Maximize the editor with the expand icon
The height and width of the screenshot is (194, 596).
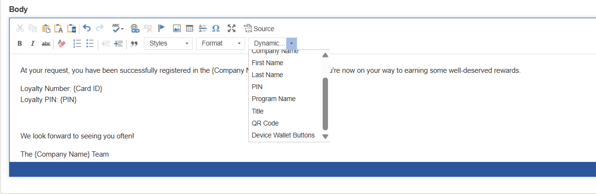tap(232, 28)
